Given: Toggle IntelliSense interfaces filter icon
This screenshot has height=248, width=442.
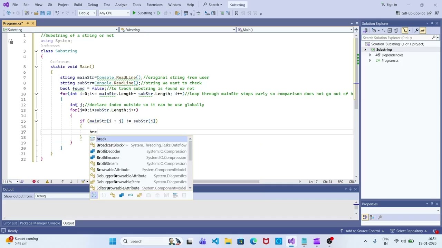Looking at the screenshot, I should tap(130, 195).
